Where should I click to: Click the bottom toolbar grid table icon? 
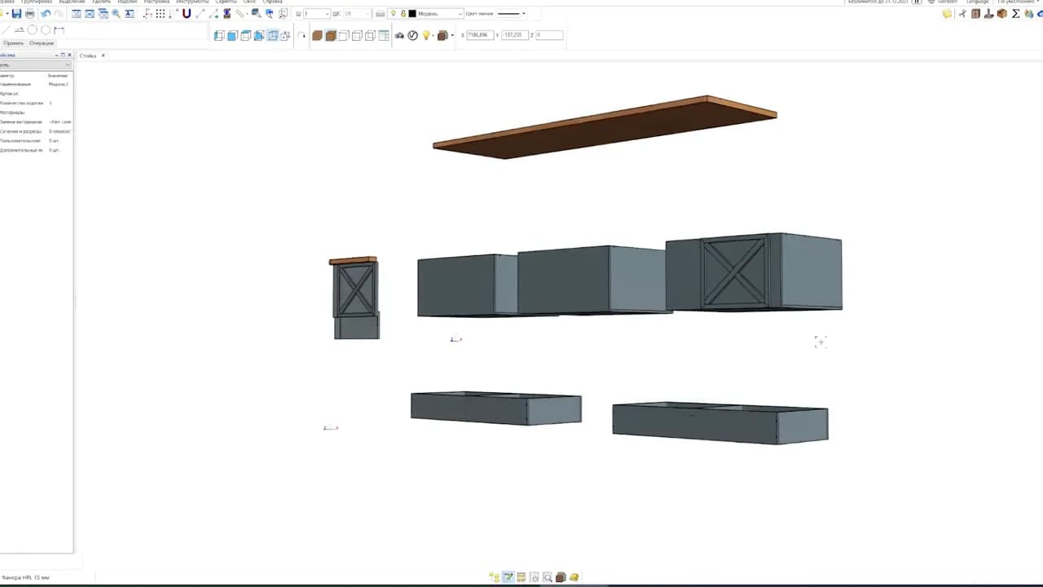click(x=521, y=577)
